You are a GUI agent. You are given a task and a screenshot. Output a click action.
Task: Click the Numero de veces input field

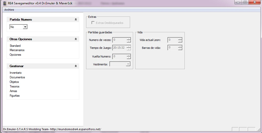(x=119, y=40)
